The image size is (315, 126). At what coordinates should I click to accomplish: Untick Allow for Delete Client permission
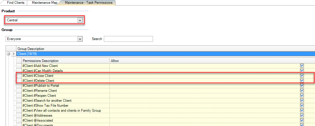[x=302, y=81]
